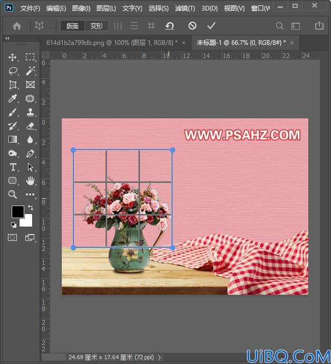Select the Spot Healing patch tool
This screenshot has width=331, height=364.
click(x=30, y=98)
